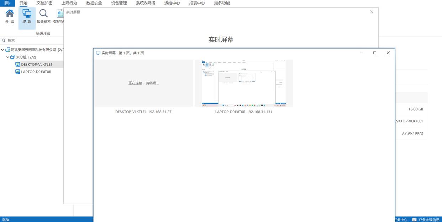Click the monitor icon in the 实时屏幕 title bar
The height and width of the screenshot is (222, 442).
click(98, 53)
